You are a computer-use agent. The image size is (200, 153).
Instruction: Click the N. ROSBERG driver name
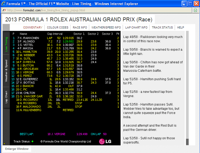28,103
